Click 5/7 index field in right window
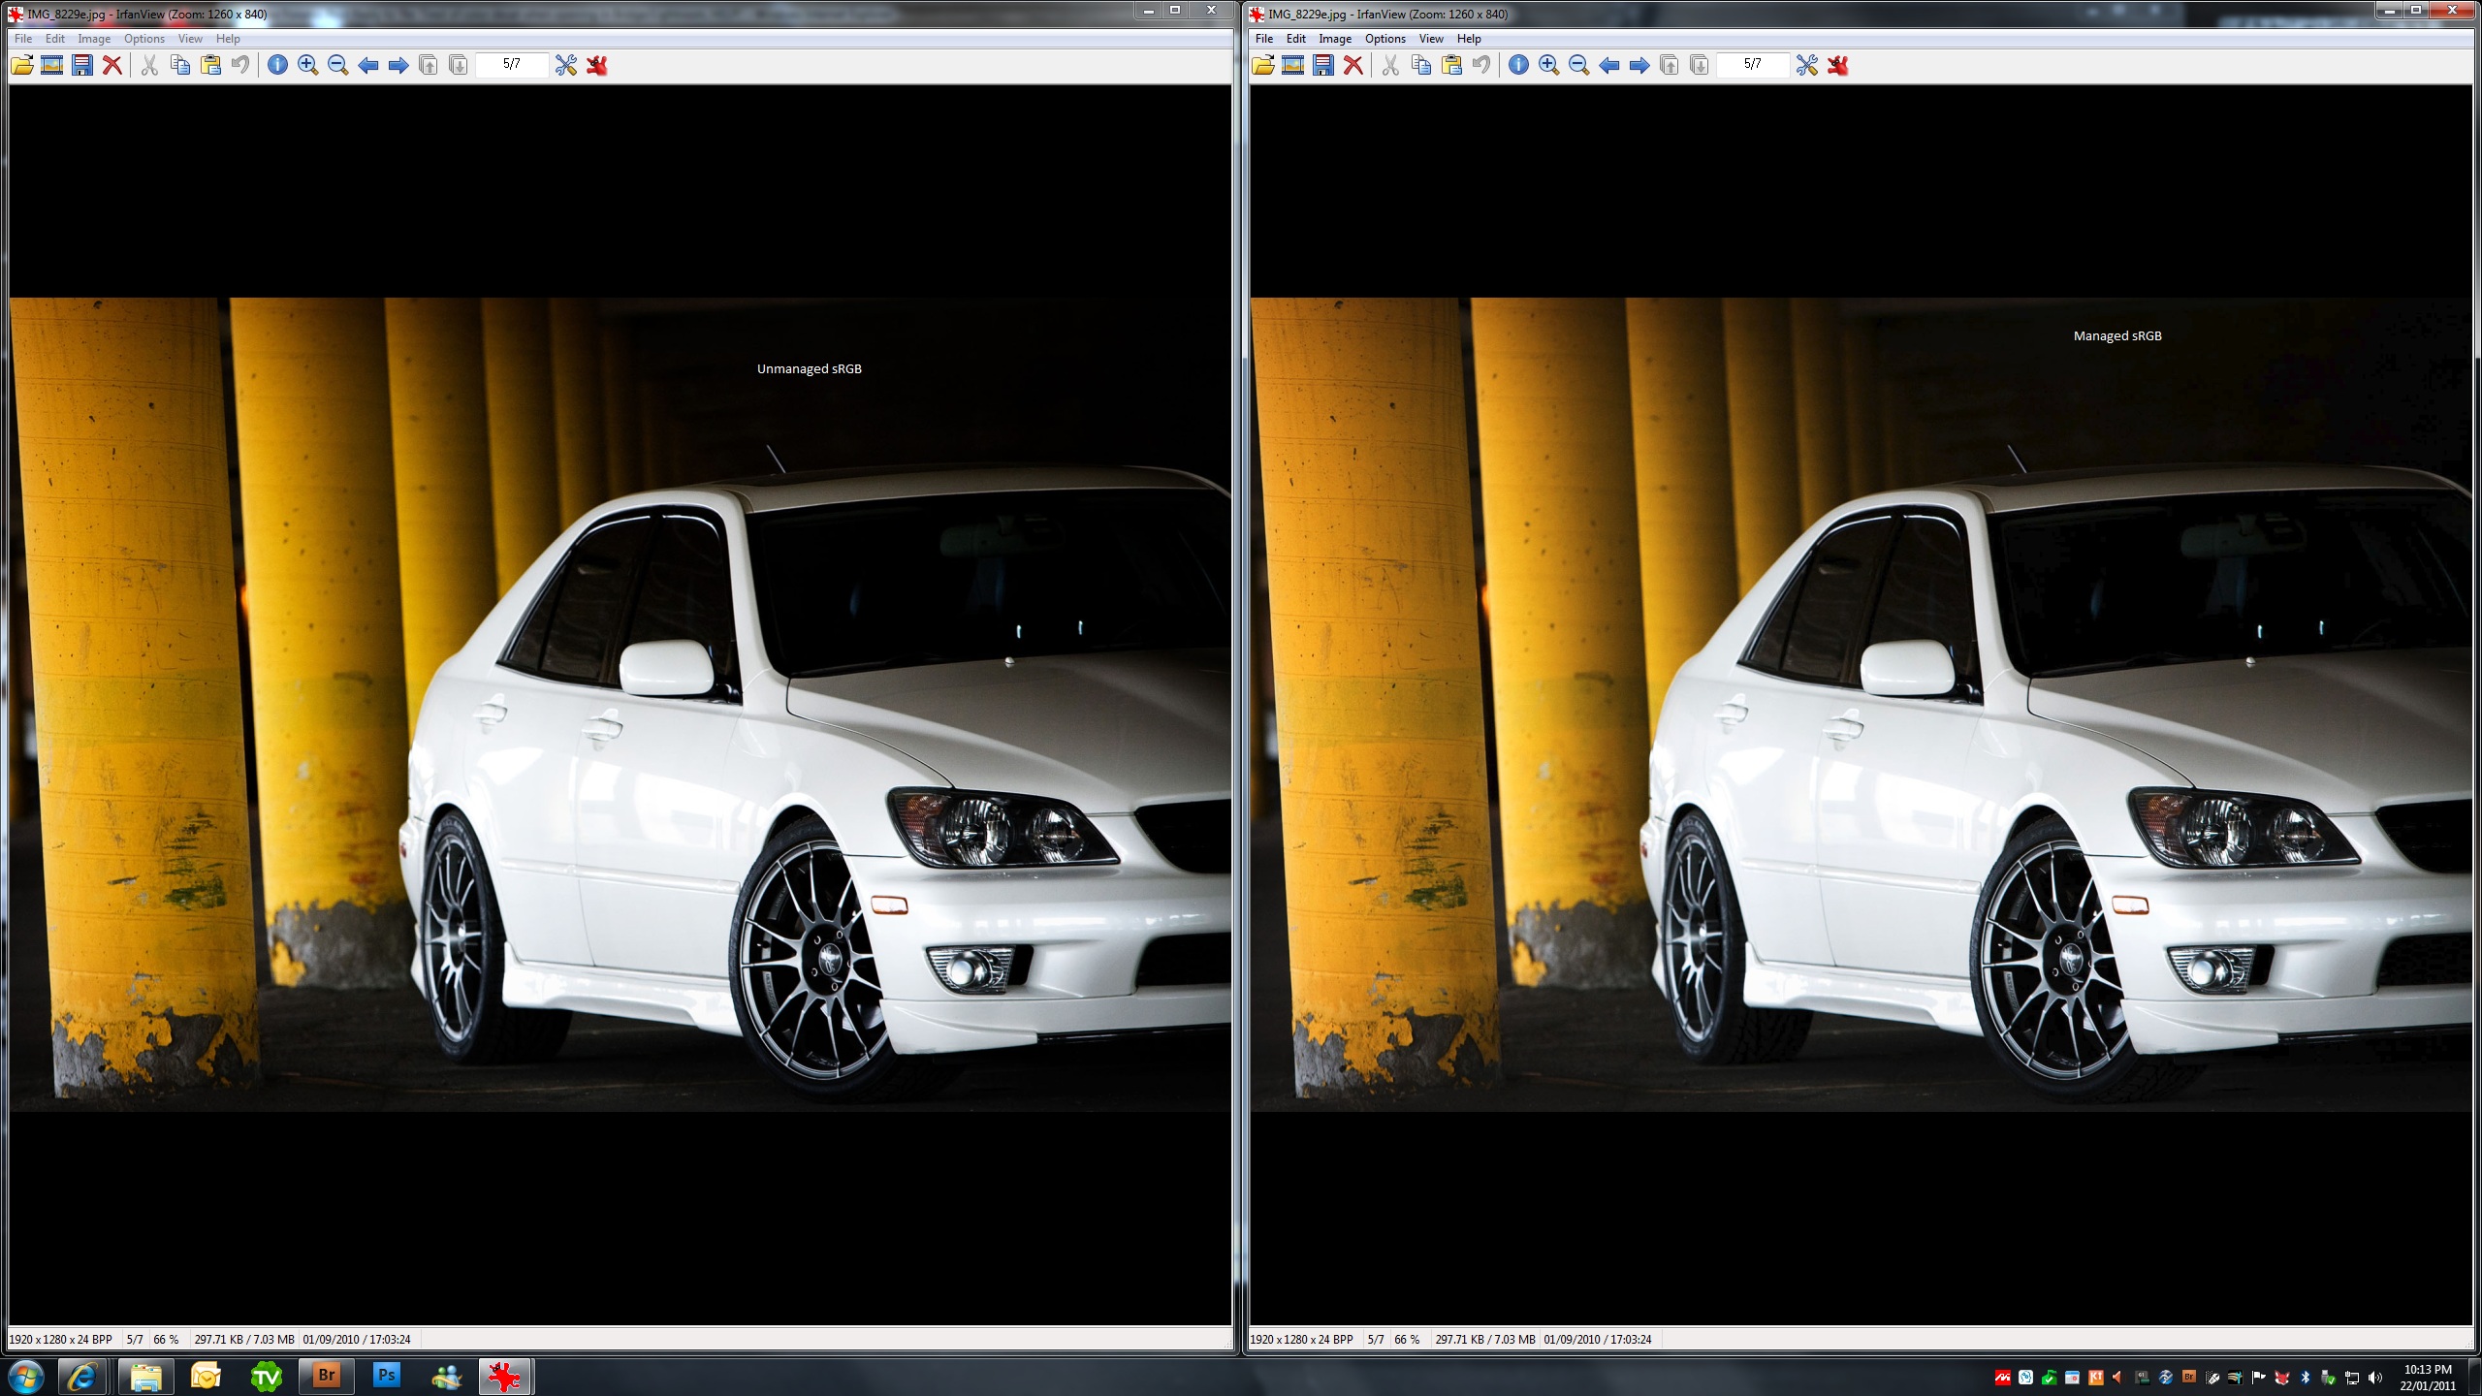Viewport: 2482px width, 1396px height. tap(1753, 65)
